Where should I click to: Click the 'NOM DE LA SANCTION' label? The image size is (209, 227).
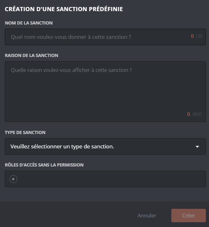[x=29, y=23]
